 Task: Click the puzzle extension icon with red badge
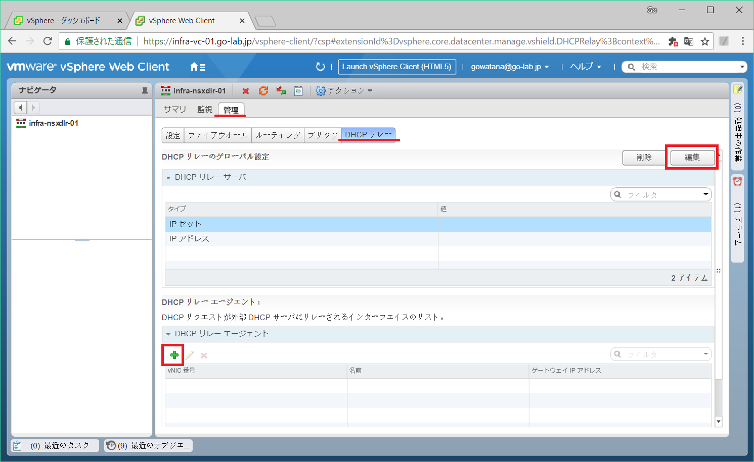[x=673, y=41]
